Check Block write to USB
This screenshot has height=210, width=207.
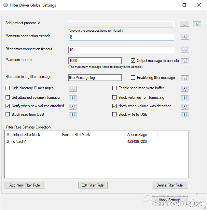click(114, 114)
